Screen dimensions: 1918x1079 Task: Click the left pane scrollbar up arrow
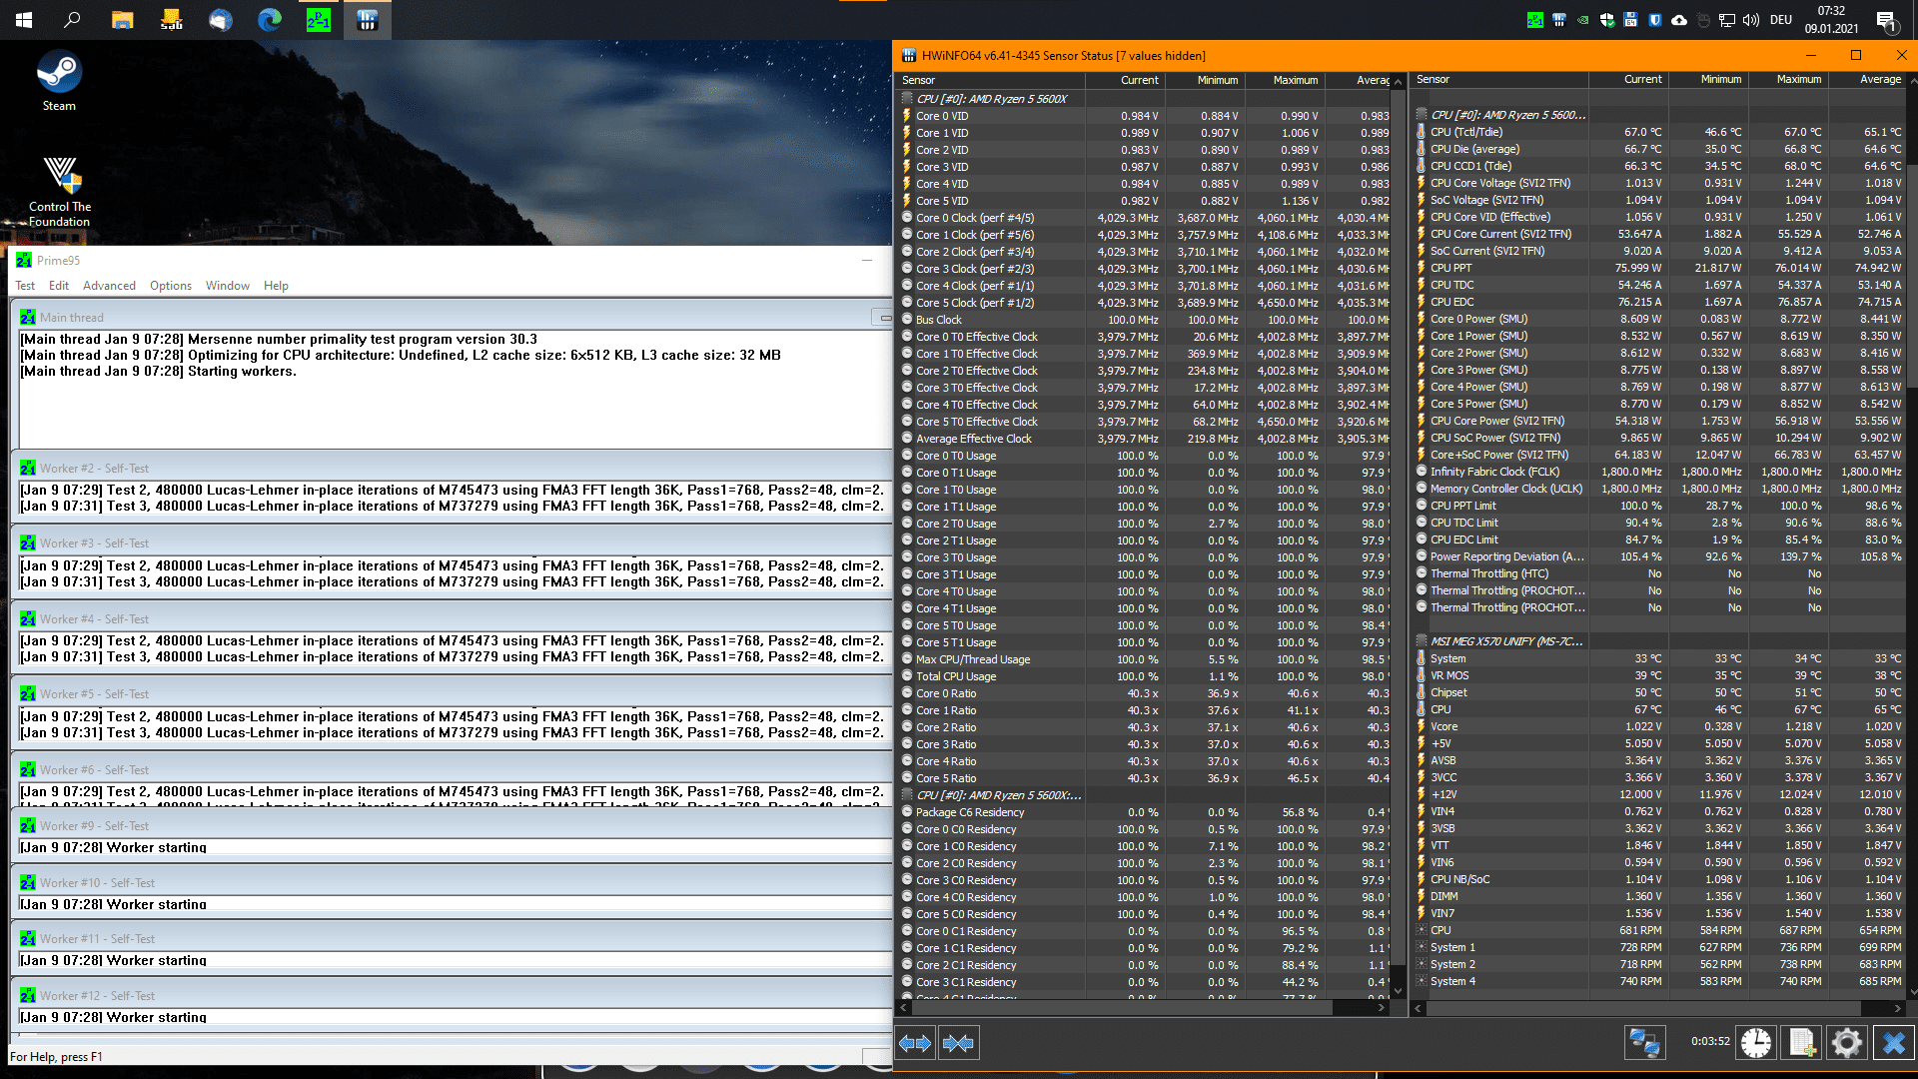1398,81
